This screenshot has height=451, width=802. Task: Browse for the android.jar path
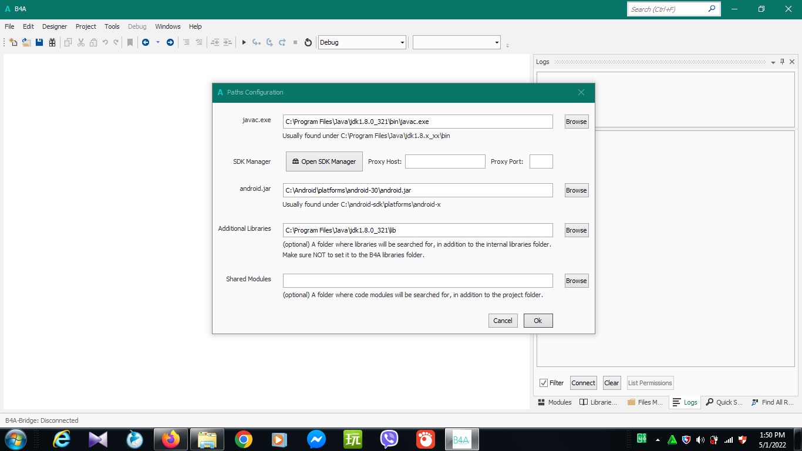point(577,190)
